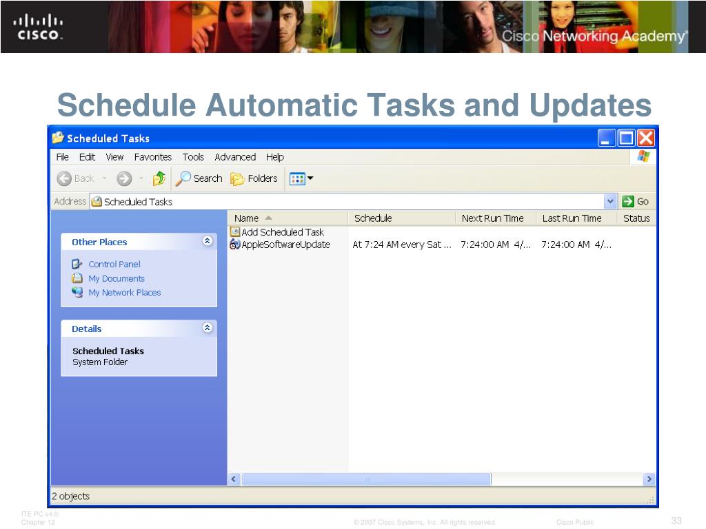Open the Views icon dropdown
Viewport: 706px width, 529px height.
pyautogui.click(x=301, y=179)
